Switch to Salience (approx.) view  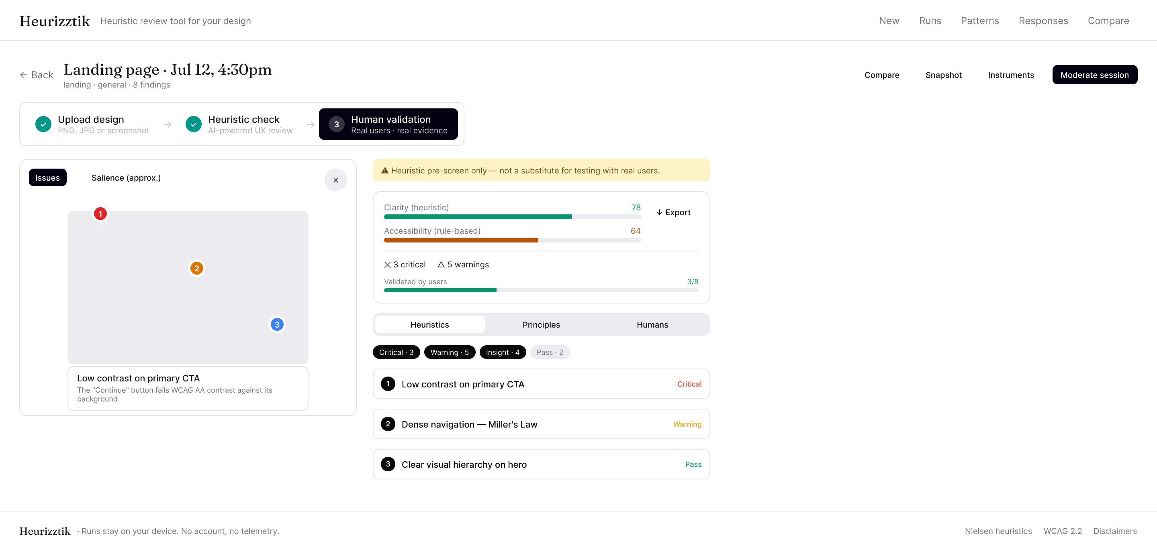coord(126,178)
